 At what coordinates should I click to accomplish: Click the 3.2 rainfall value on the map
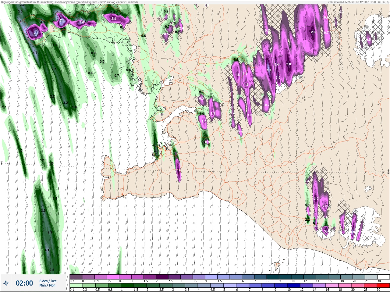(65, 103)
